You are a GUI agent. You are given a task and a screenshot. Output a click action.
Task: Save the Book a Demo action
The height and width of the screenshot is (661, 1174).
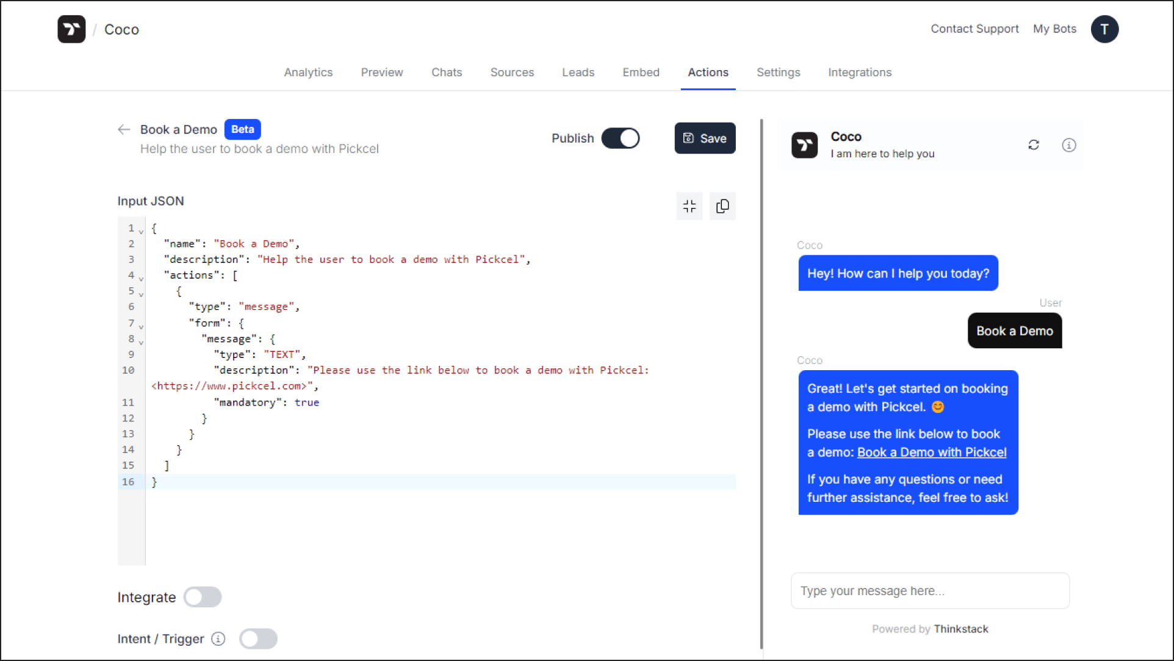coord(705,138)
